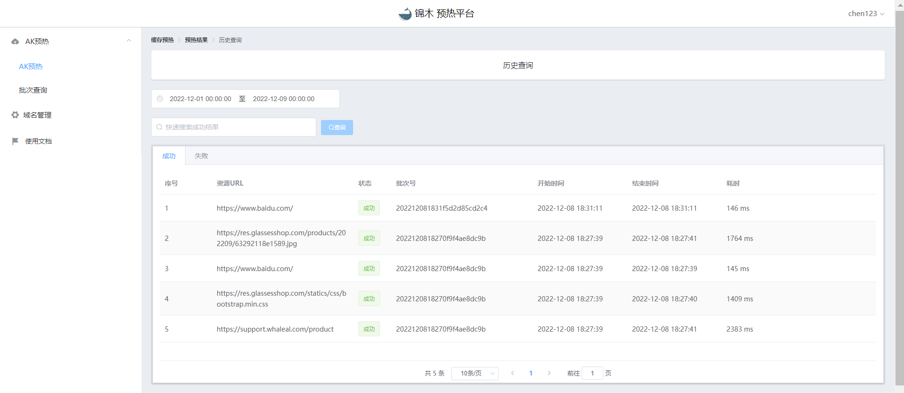Click 成功 status tag in row 5
The width and height of the screenshot is (904, 393).
pyautogui.click(x=369, y=329)
